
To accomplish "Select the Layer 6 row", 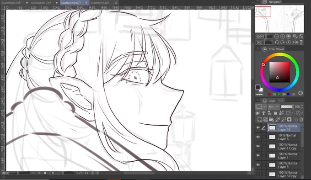I will [284, 137].
